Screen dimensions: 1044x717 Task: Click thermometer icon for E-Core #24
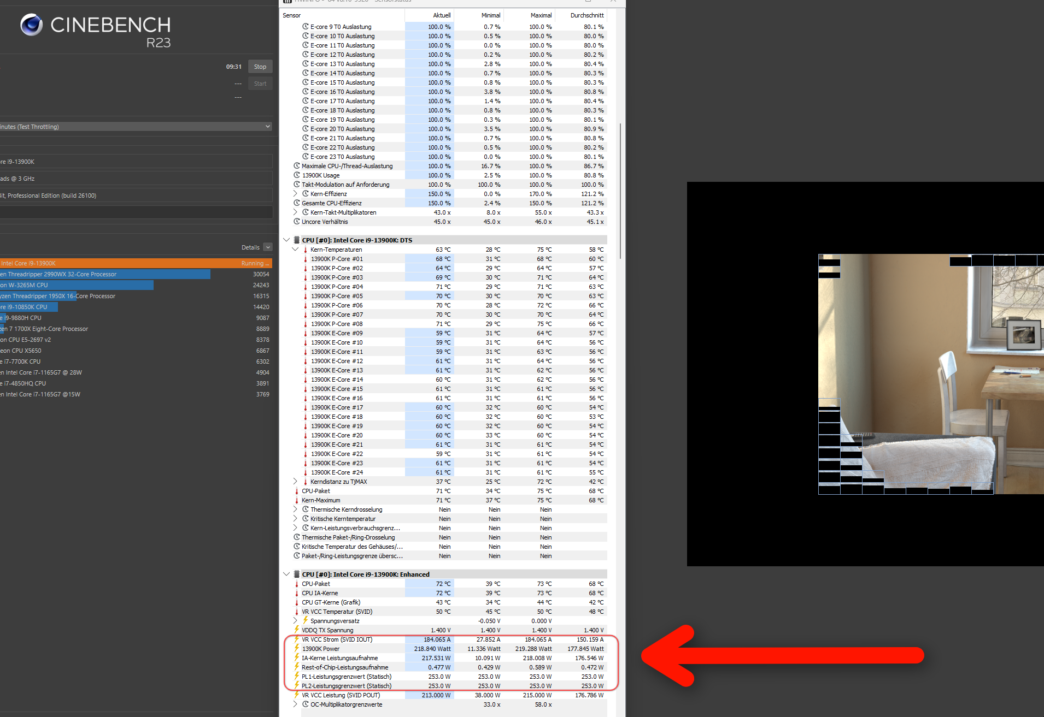click(306, 472)
